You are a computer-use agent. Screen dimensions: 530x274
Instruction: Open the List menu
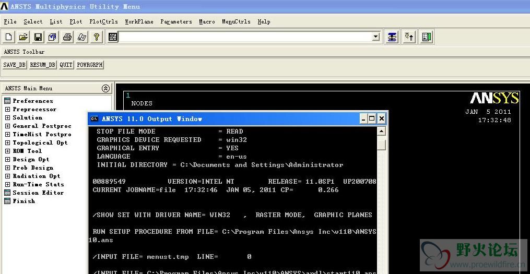[x=56, y=21]
